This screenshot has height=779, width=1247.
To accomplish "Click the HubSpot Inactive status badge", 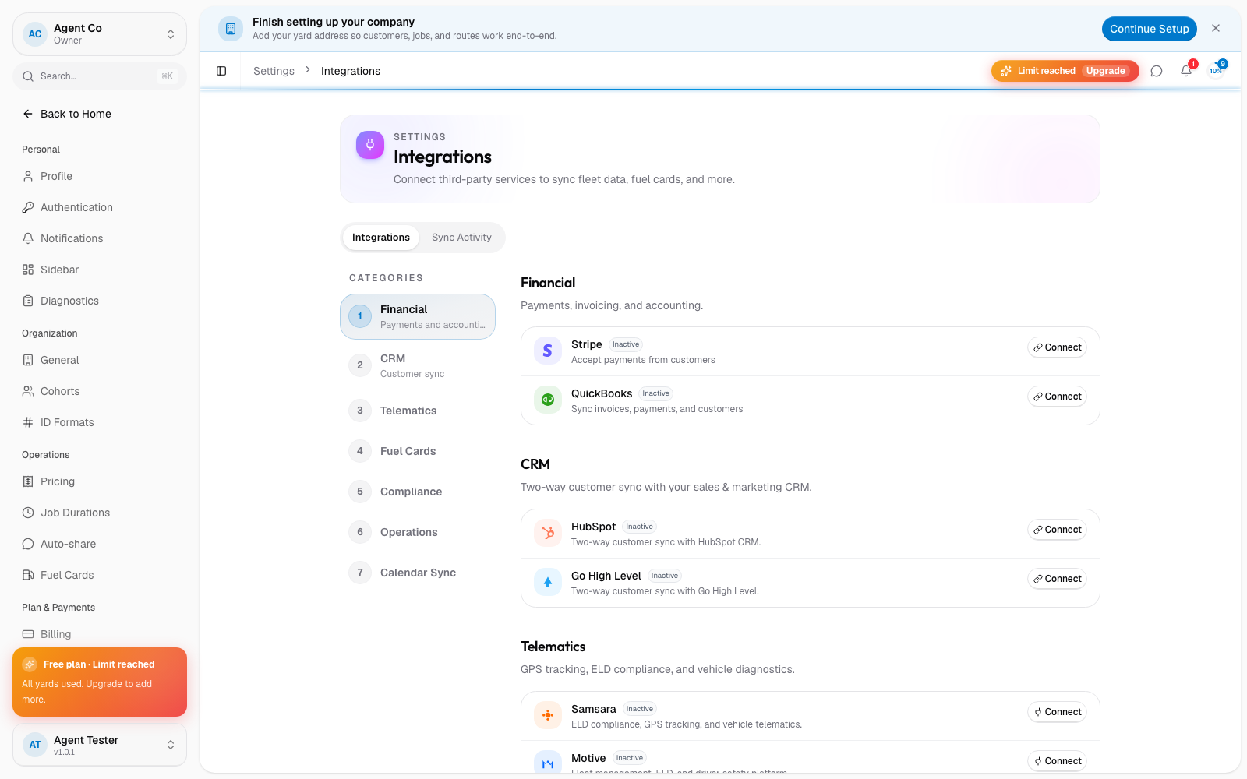I will [639, 527].
